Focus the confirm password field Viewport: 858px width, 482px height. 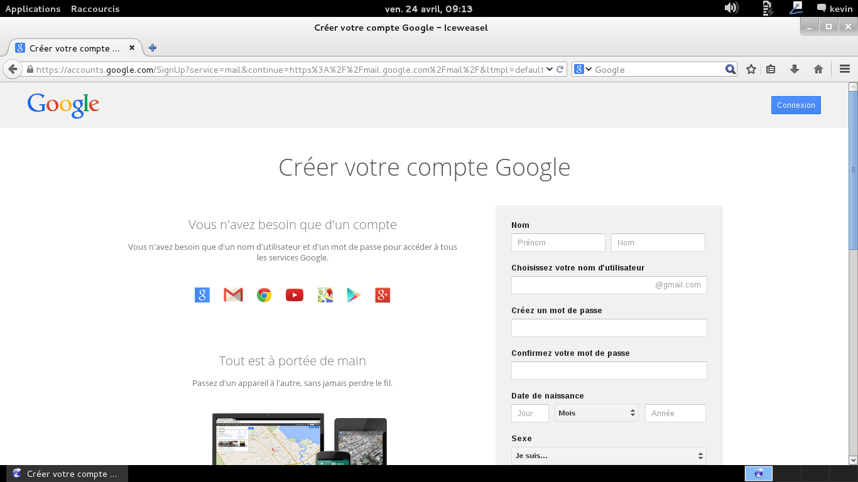[x=609, y=370]
